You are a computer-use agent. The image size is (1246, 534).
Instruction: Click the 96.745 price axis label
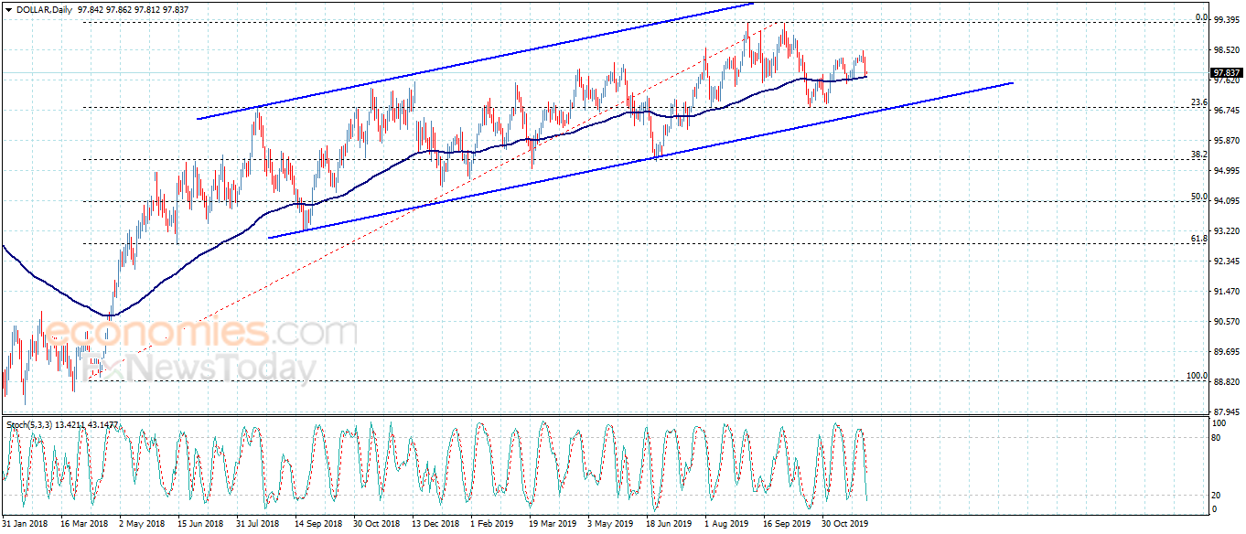click(x=1226, y=111)
